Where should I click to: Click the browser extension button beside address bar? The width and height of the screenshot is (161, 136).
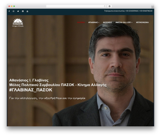click(109, 6)
